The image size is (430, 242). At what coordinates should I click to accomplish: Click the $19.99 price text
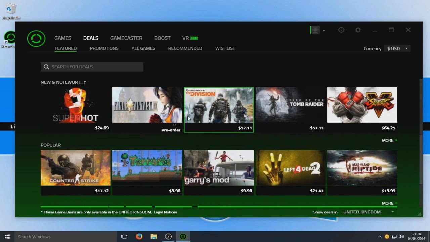pyautogui.click(x=388, y=191)
